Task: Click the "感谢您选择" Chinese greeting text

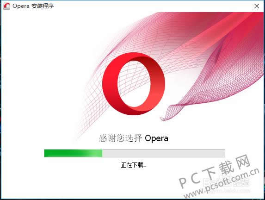Action: click(121, 138)
